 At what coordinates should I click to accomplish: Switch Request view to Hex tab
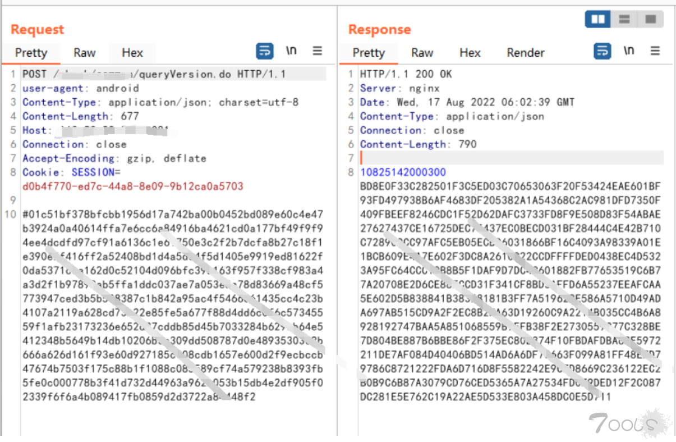(132, 53)
